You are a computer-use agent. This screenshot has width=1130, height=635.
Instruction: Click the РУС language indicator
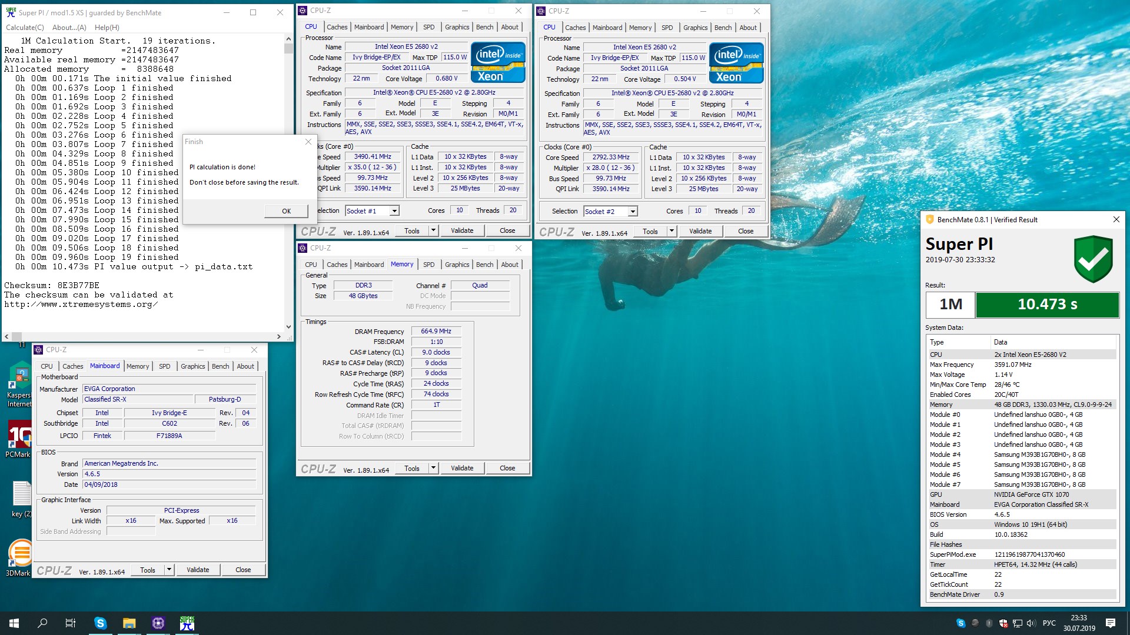(1049, 623)
